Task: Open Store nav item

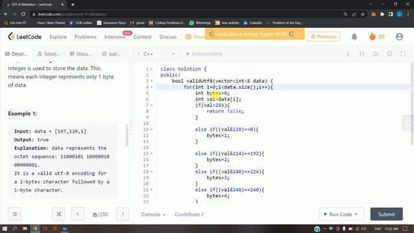Action: pos(195,37)
